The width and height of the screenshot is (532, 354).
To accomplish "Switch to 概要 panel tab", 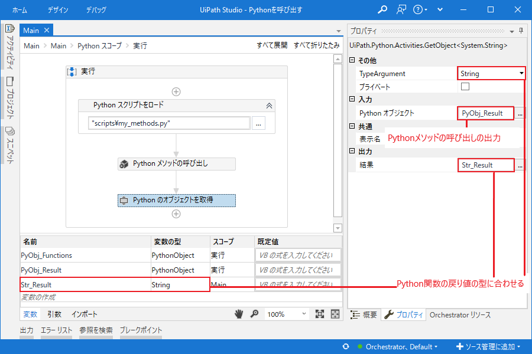I will [x=364, y=314].
